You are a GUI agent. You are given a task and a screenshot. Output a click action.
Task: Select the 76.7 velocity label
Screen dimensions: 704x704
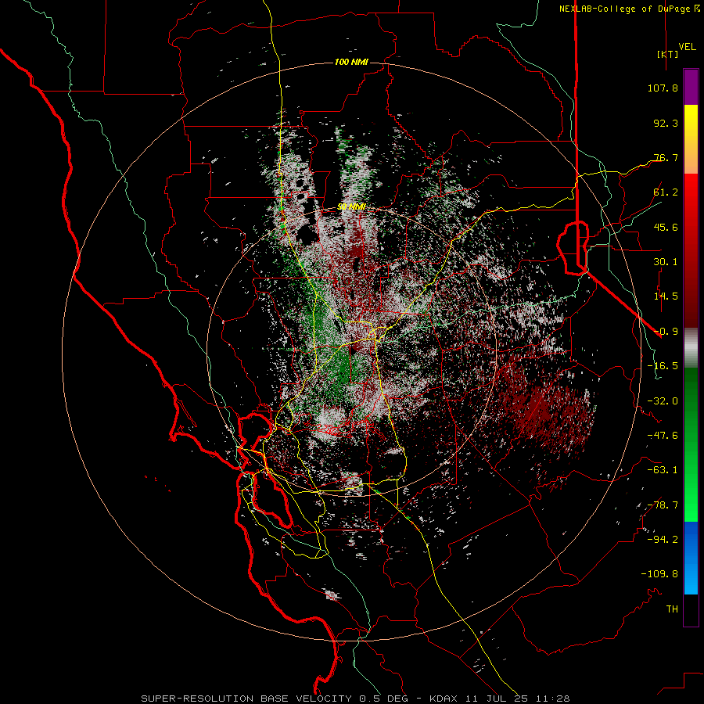click(666, 157)
